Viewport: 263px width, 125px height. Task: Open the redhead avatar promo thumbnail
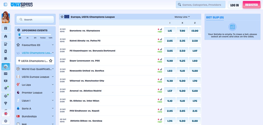6,17
